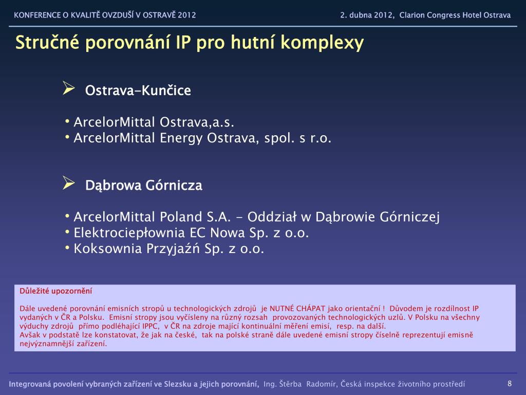Click the header text 'KONFERENCE O KVALITĚ OVZDUŠÍ V OSTRAVĚ 2012'
Viewport: 526px width, 395px height.
105,15
